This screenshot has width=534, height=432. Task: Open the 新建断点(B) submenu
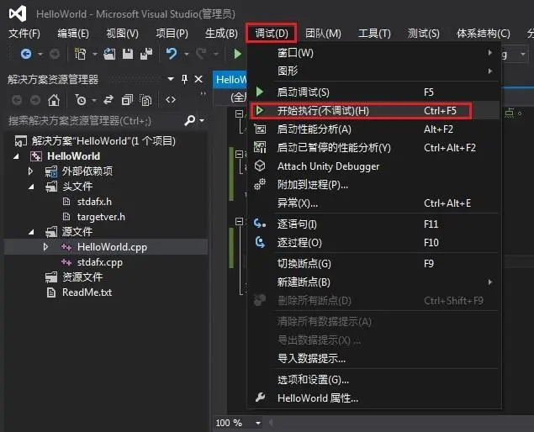point(374,282)
